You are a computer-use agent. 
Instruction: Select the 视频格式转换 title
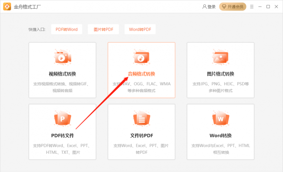(62, 74)
